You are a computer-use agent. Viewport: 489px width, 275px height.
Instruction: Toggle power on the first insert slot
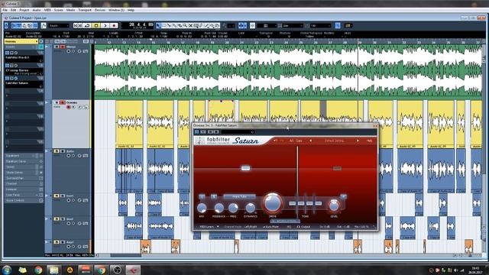tap(7, 53)
